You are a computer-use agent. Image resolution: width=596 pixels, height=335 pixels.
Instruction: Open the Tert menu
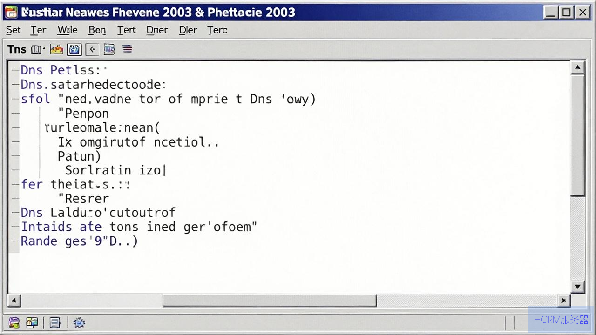pos(126,30)
